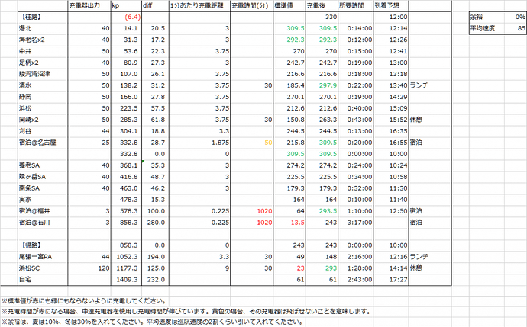527x327 pixels.
Task: Select the note starting ※余裕は、夏は10%
Action: point(152,322)
